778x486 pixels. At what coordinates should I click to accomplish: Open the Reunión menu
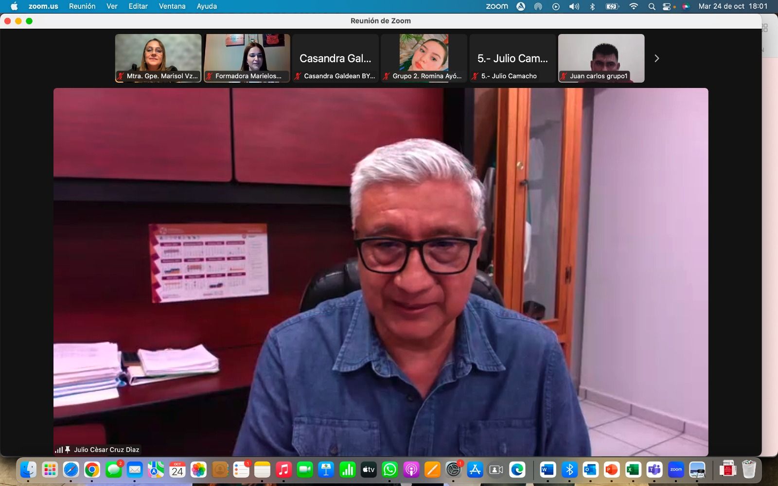pos(82,6)
